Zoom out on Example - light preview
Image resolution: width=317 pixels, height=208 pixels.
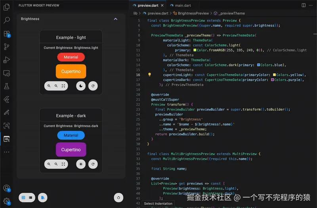pos(56,86)
